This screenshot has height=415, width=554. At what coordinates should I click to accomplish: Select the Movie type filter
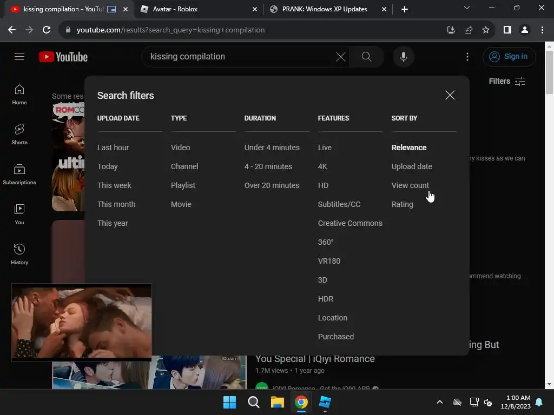pyautogui.click(x=181, y=204)
